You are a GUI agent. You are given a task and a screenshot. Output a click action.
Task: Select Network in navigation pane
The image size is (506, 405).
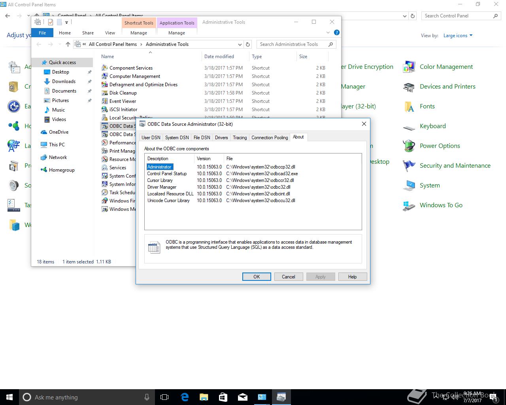coord(58,157)
